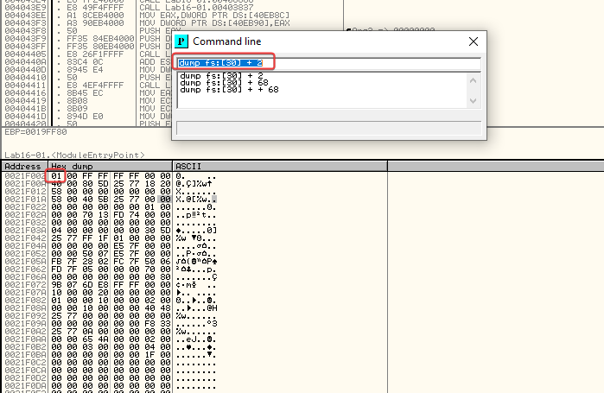Click the Command line dialog title
This screenshot has width=604, height=393.
click(x=227, y=41)
